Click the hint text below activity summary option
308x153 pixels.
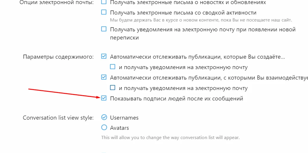click(201, 20)
